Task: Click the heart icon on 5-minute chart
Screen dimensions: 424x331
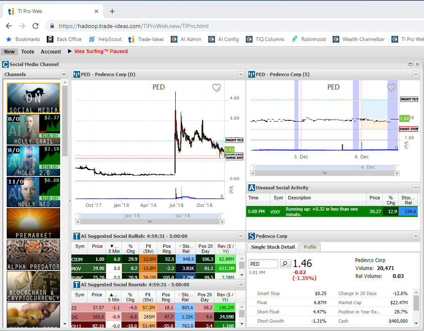Action: [x=391, y=87]
